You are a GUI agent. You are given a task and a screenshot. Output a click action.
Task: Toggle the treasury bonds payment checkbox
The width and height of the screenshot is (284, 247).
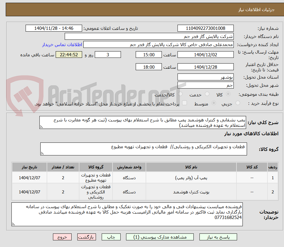pos(184,103)
